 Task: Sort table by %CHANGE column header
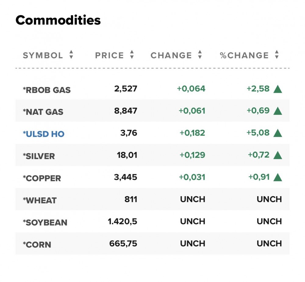244,55
